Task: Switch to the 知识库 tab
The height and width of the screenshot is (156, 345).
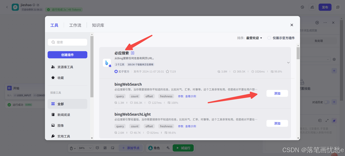Action: (x=98, y=25)
